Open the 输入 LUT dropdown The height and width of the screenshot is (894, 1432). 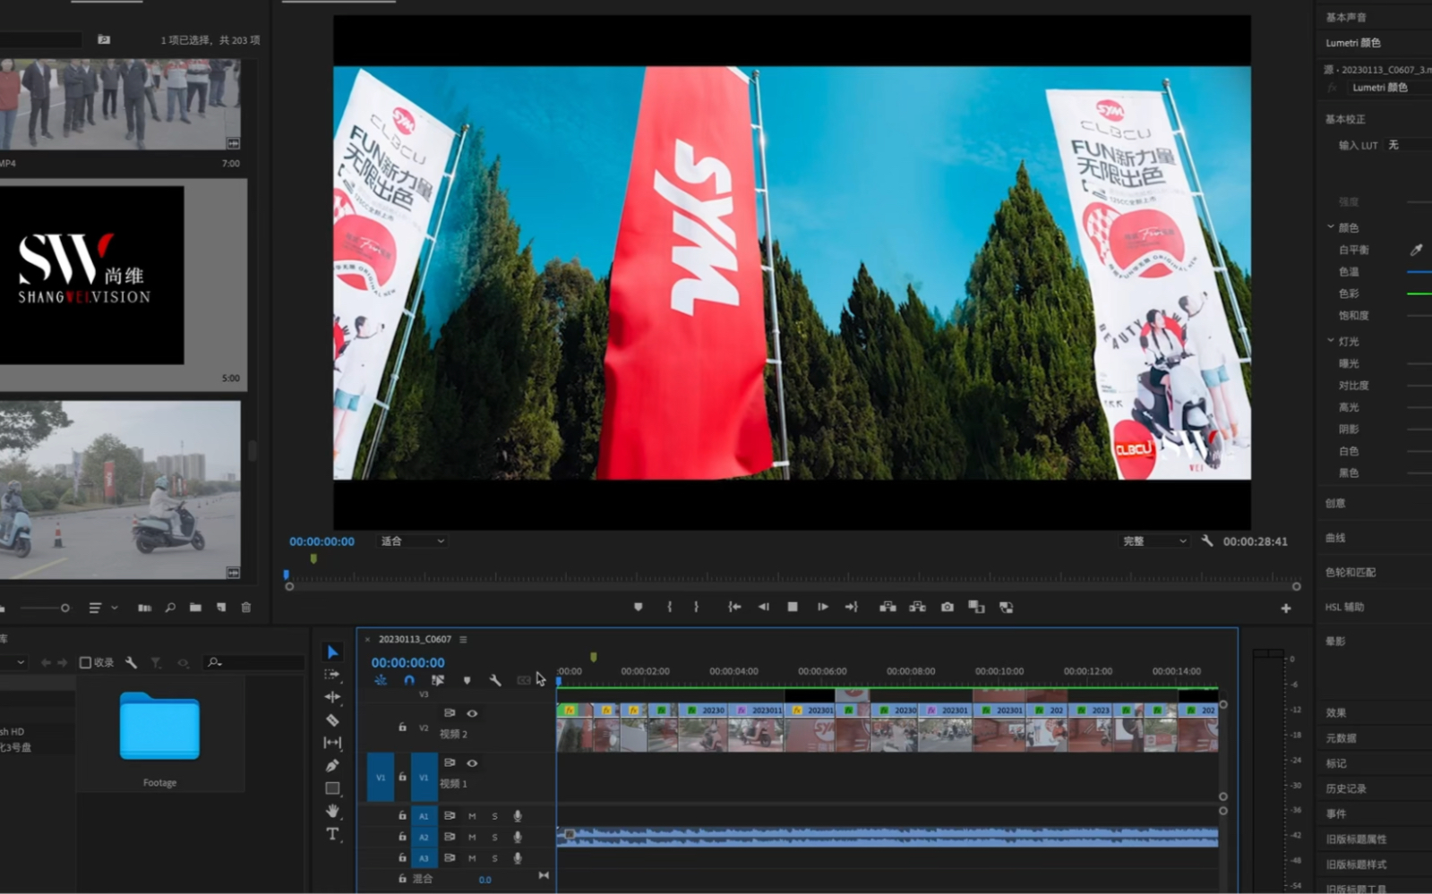[1407, 145]
